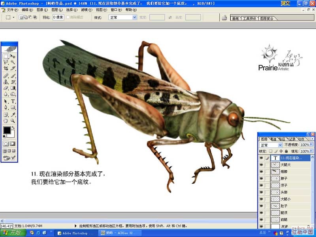316x237 pixels.
Task: Hide the 翅膀 layer
Action: (261, 172)
